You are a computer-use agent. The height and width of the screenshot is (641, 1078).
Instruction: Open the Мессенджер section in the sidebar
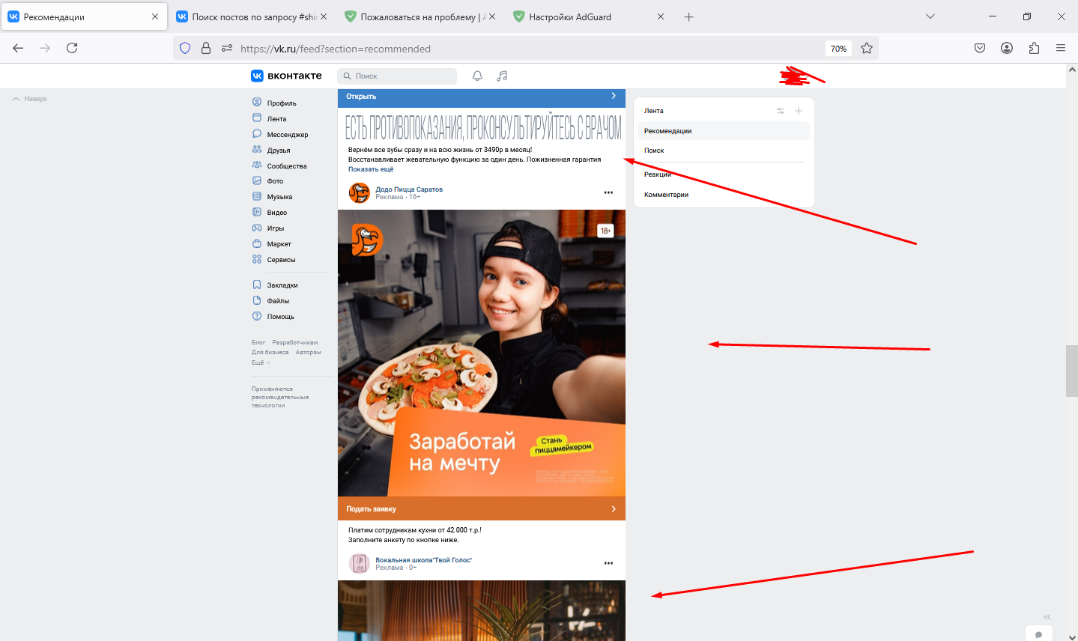[x=287, y=133]
